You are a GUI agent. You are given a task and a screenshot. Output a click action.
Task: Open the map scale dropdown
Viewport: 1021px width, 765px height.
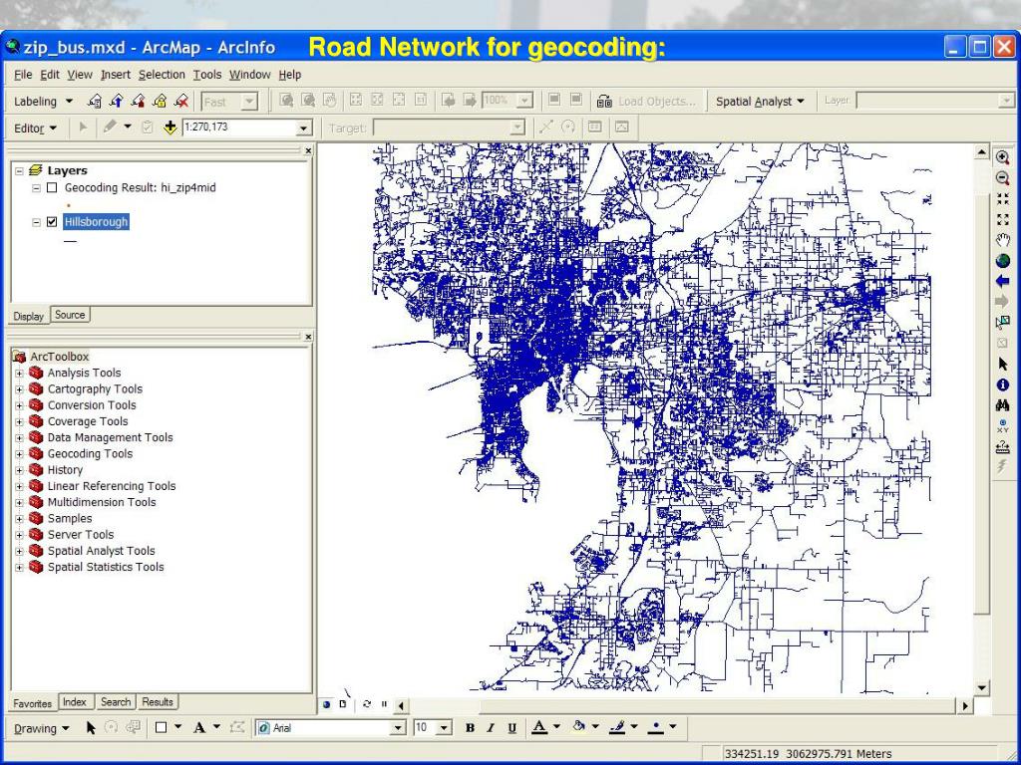[x=303, y=127]
